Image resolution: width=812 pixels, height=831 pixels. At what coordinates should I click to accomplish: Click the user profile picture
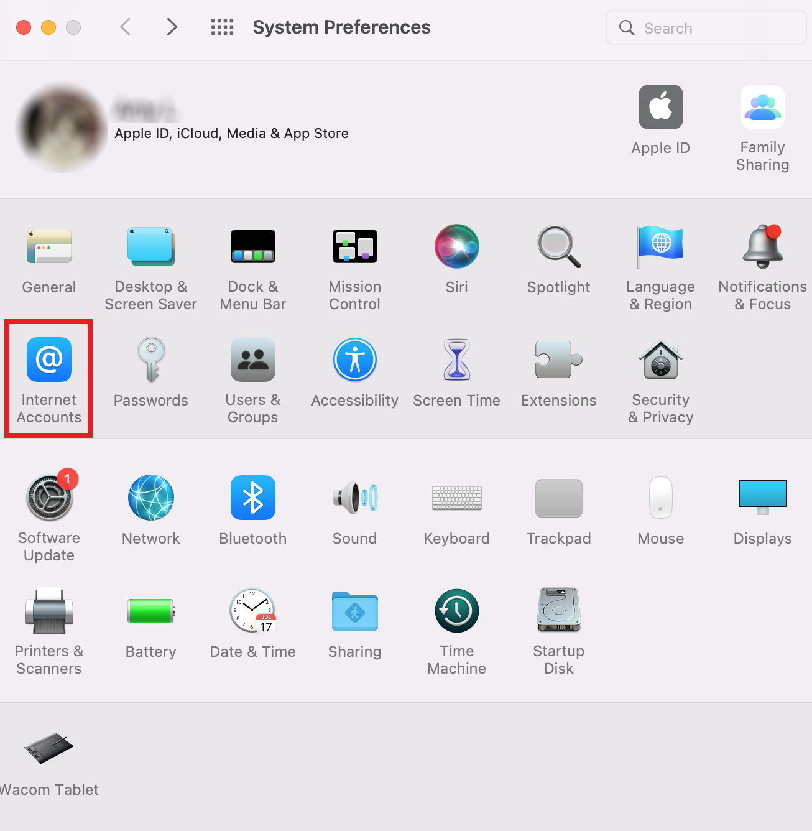[62, 128]
